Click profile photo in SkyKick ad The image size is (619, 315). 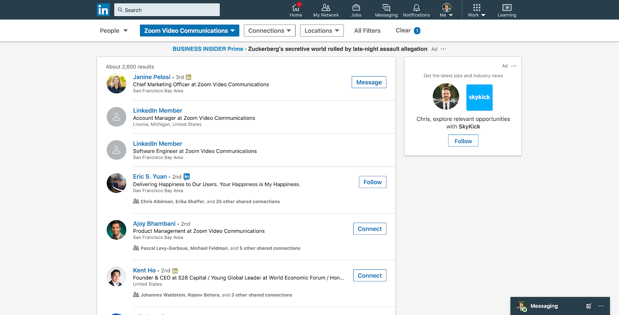pyautogui.click(x=446, y=97)
